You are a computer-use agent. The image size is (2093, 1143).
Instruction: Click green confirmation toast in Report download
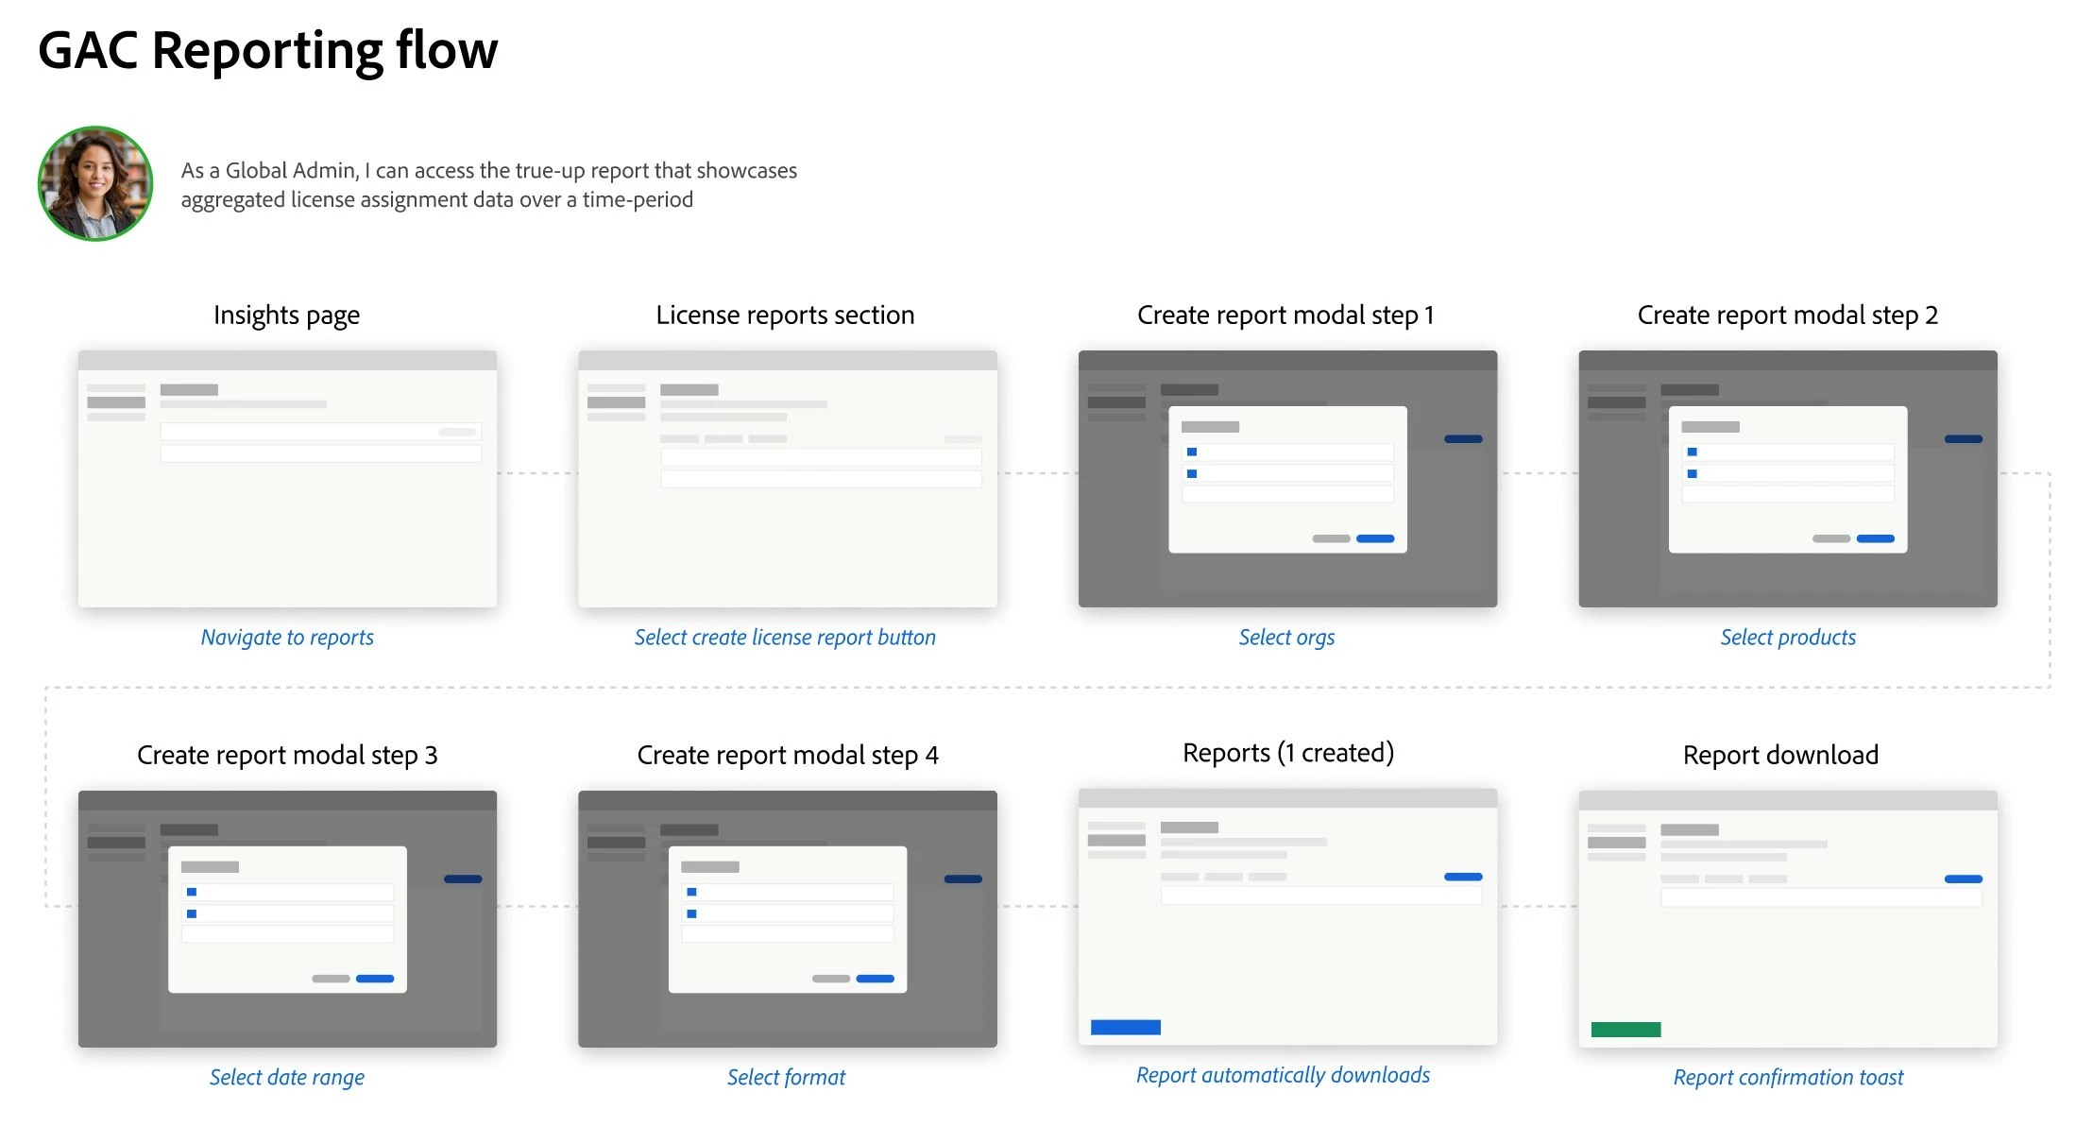[x=1625, y=1030]
